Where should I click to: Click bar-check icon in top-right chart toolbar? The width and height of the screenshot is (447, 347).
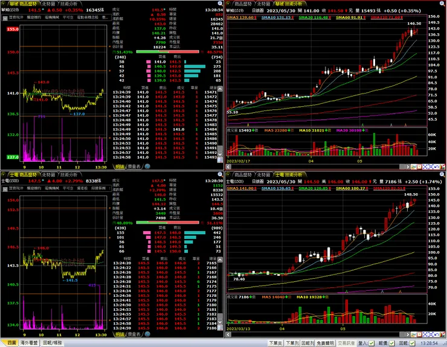coord(442,167)
